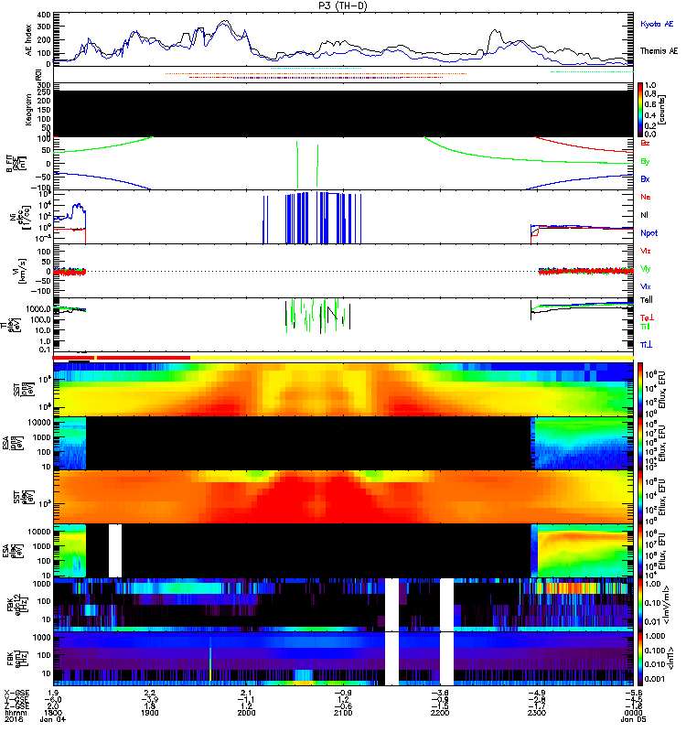Pick the red Ne legend label
Screen dimensions: 686x732
pyautogui.click(x=646, y=197)
